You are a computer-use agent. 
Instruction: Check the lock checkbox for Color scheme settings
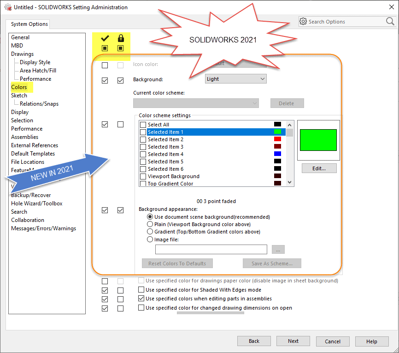121,125
